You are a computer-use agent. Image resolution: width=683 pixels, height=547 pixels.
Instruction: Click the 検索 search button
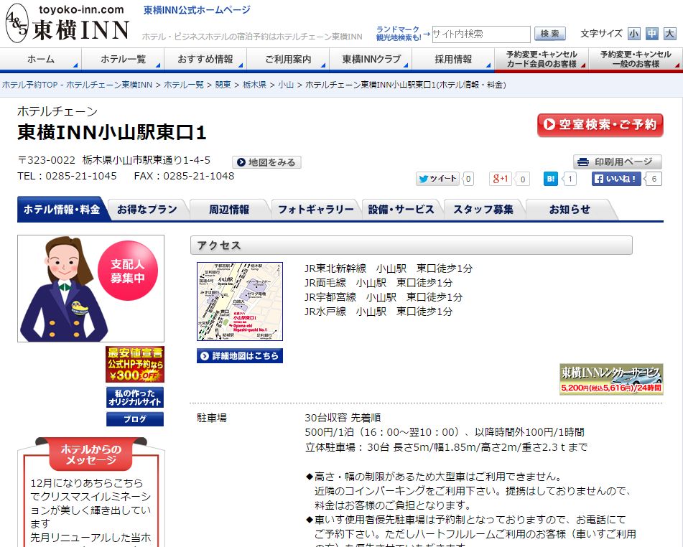point(549,34)
